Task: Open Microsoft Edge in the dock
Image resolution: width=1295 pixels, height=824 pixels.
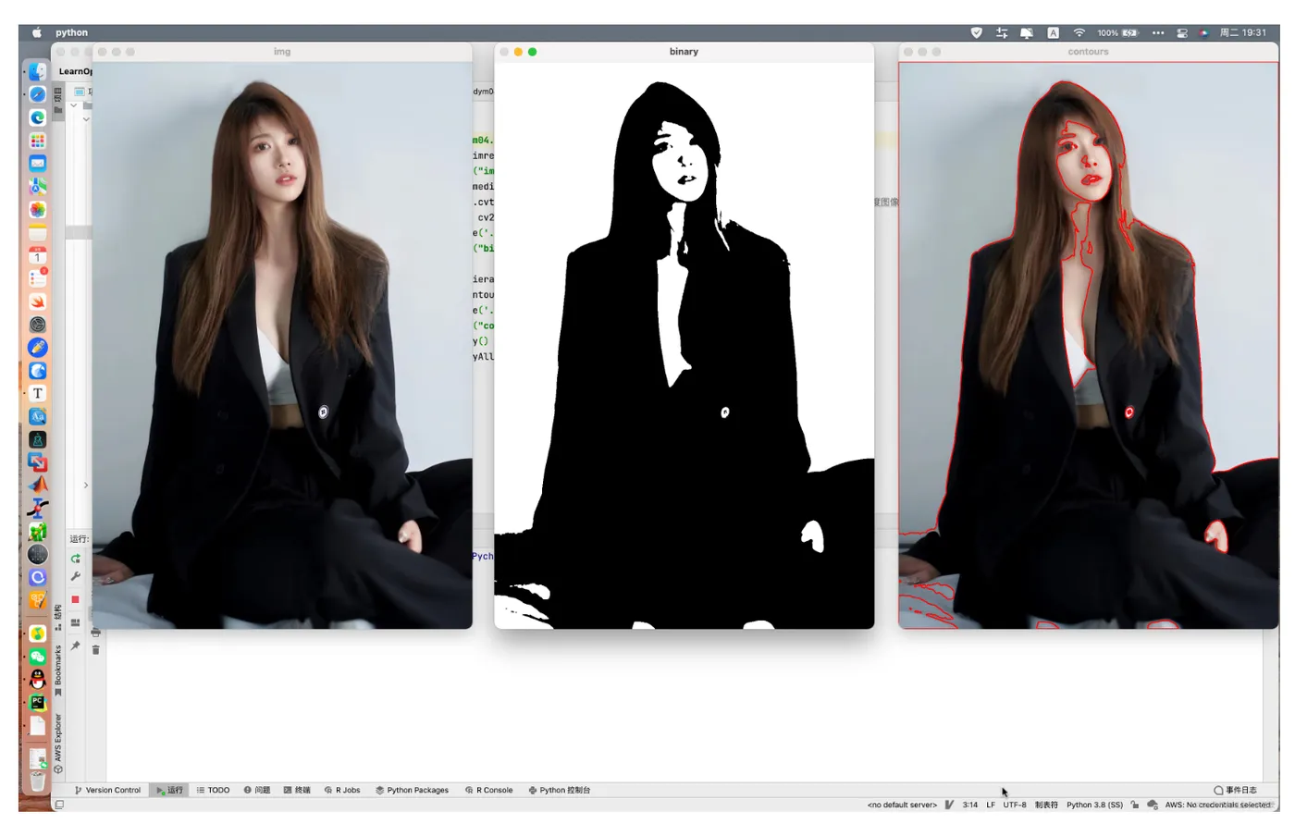Action: point(37,117)
